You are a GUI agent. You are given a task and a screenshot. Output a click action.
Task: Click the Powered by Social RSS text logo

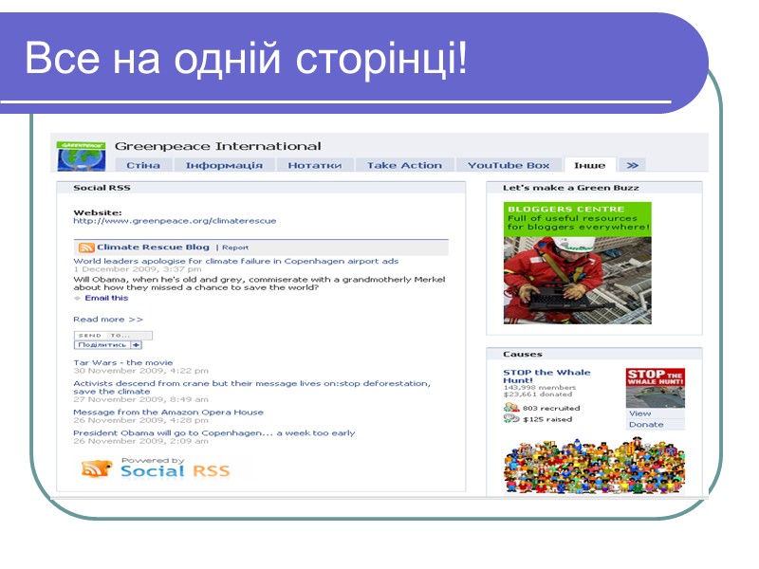coord(176,468)
